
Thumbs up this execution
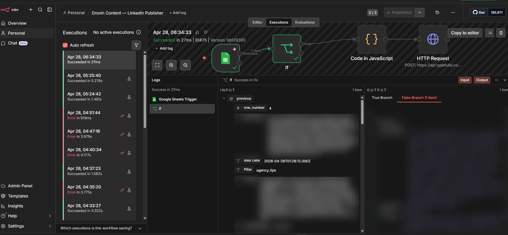197,32
